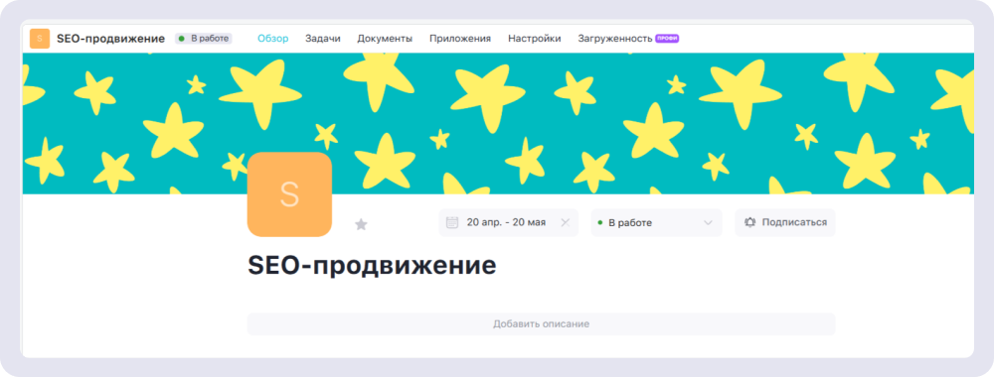Open the Загруженность tab
Screen dimensions: 994x377
click(x=615, y=39)
